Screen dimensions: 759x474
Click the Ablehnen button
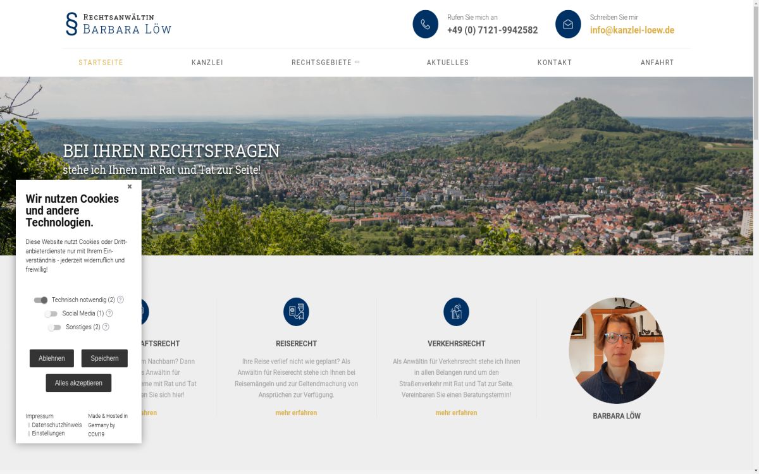point(51,358)
